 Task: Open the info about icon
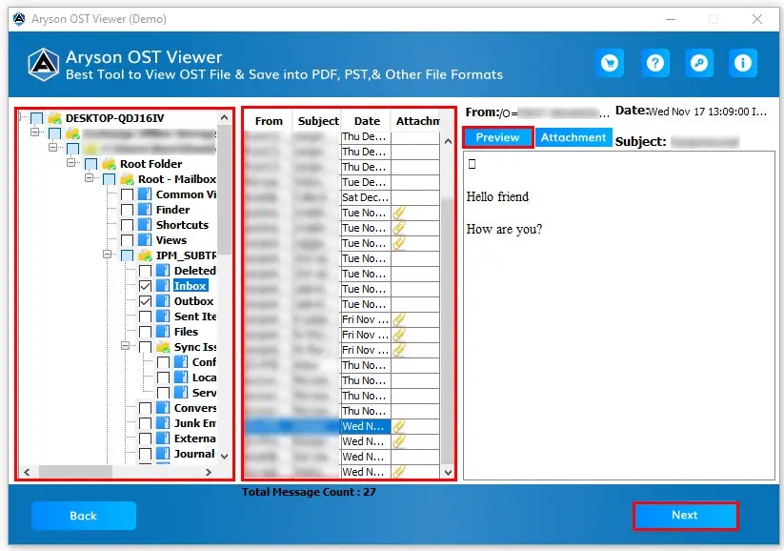[x=742, y=63]
